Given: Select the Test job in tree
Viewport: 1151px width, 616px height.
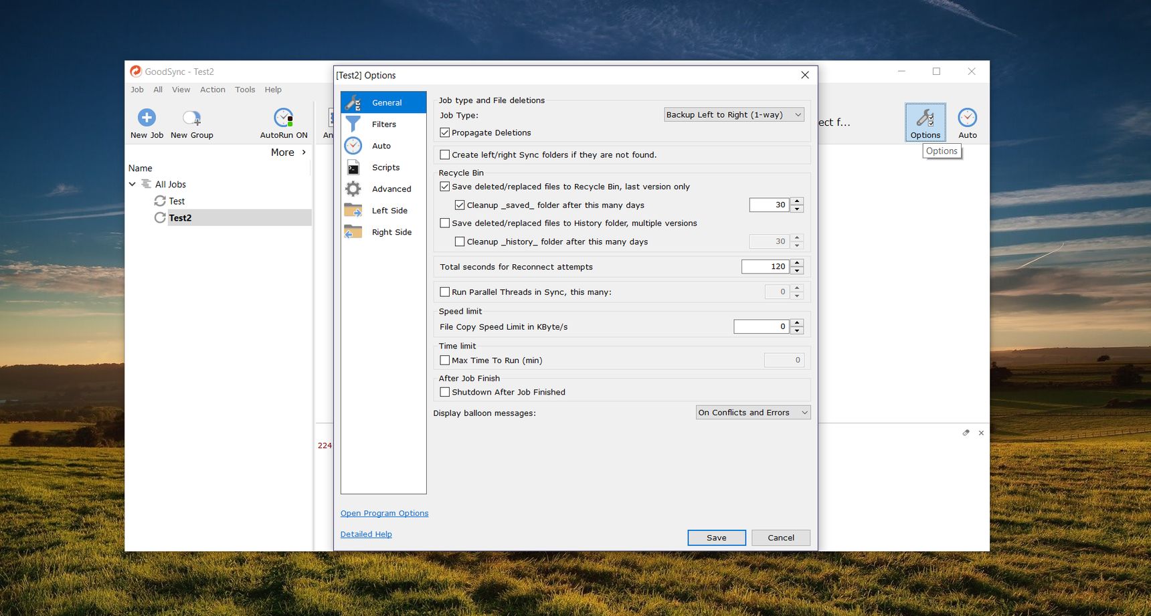Looking at the screenshot, I should coord(177,201).
